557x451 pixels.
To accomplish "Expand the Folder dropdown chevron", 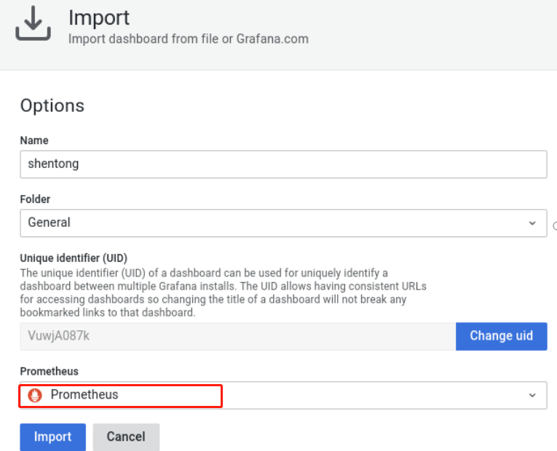I will click(x=532, y=223).
